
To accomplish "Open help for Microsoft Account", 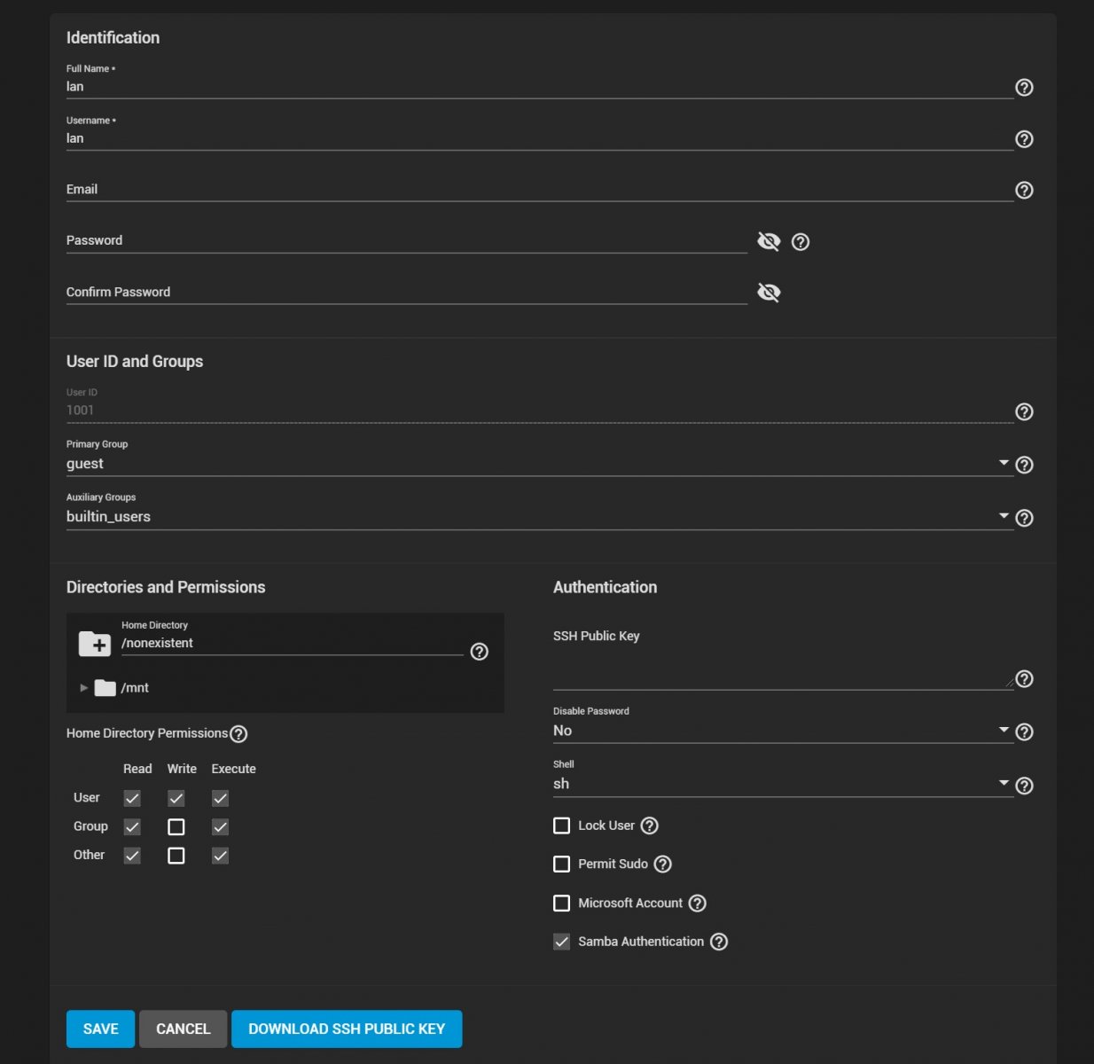I will click(x=698, y=903).
